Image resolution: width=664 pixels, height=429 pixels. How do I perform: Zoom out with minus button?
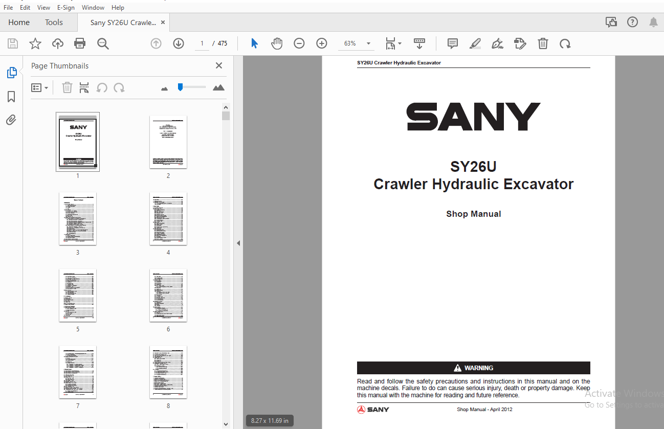299,43
